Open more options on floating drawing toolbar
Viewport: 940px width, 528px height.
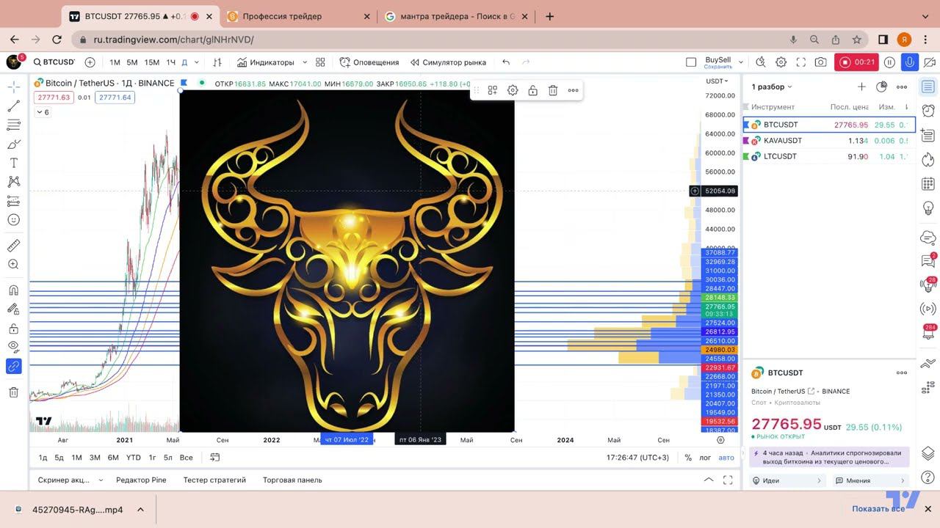(573, 90)
